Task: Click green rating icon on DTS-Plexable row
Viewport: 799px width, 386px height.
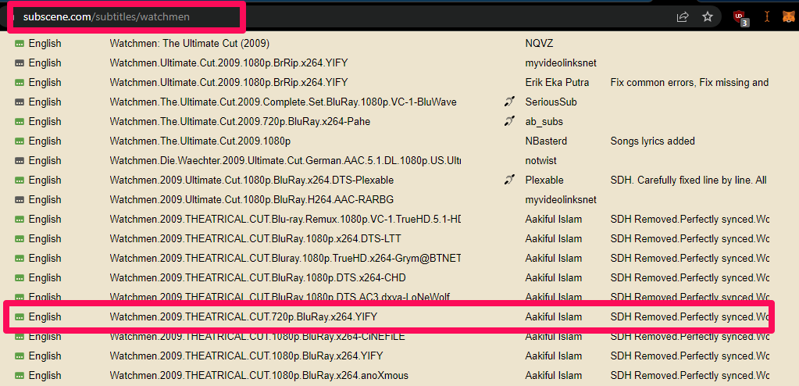Action: point(20,180)
